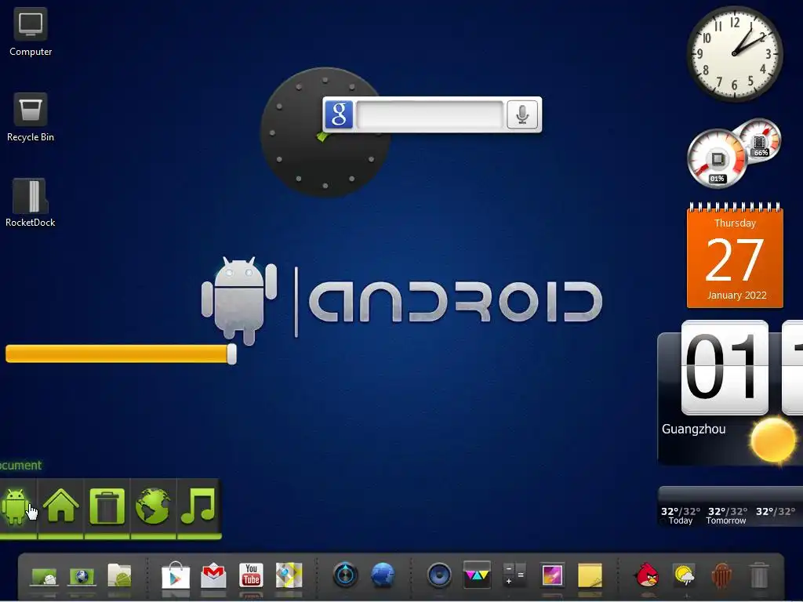The height and width of the screenshot is (602, 803).
Task: Open the speaker music dock icon
Action: (x=439, y=575)
